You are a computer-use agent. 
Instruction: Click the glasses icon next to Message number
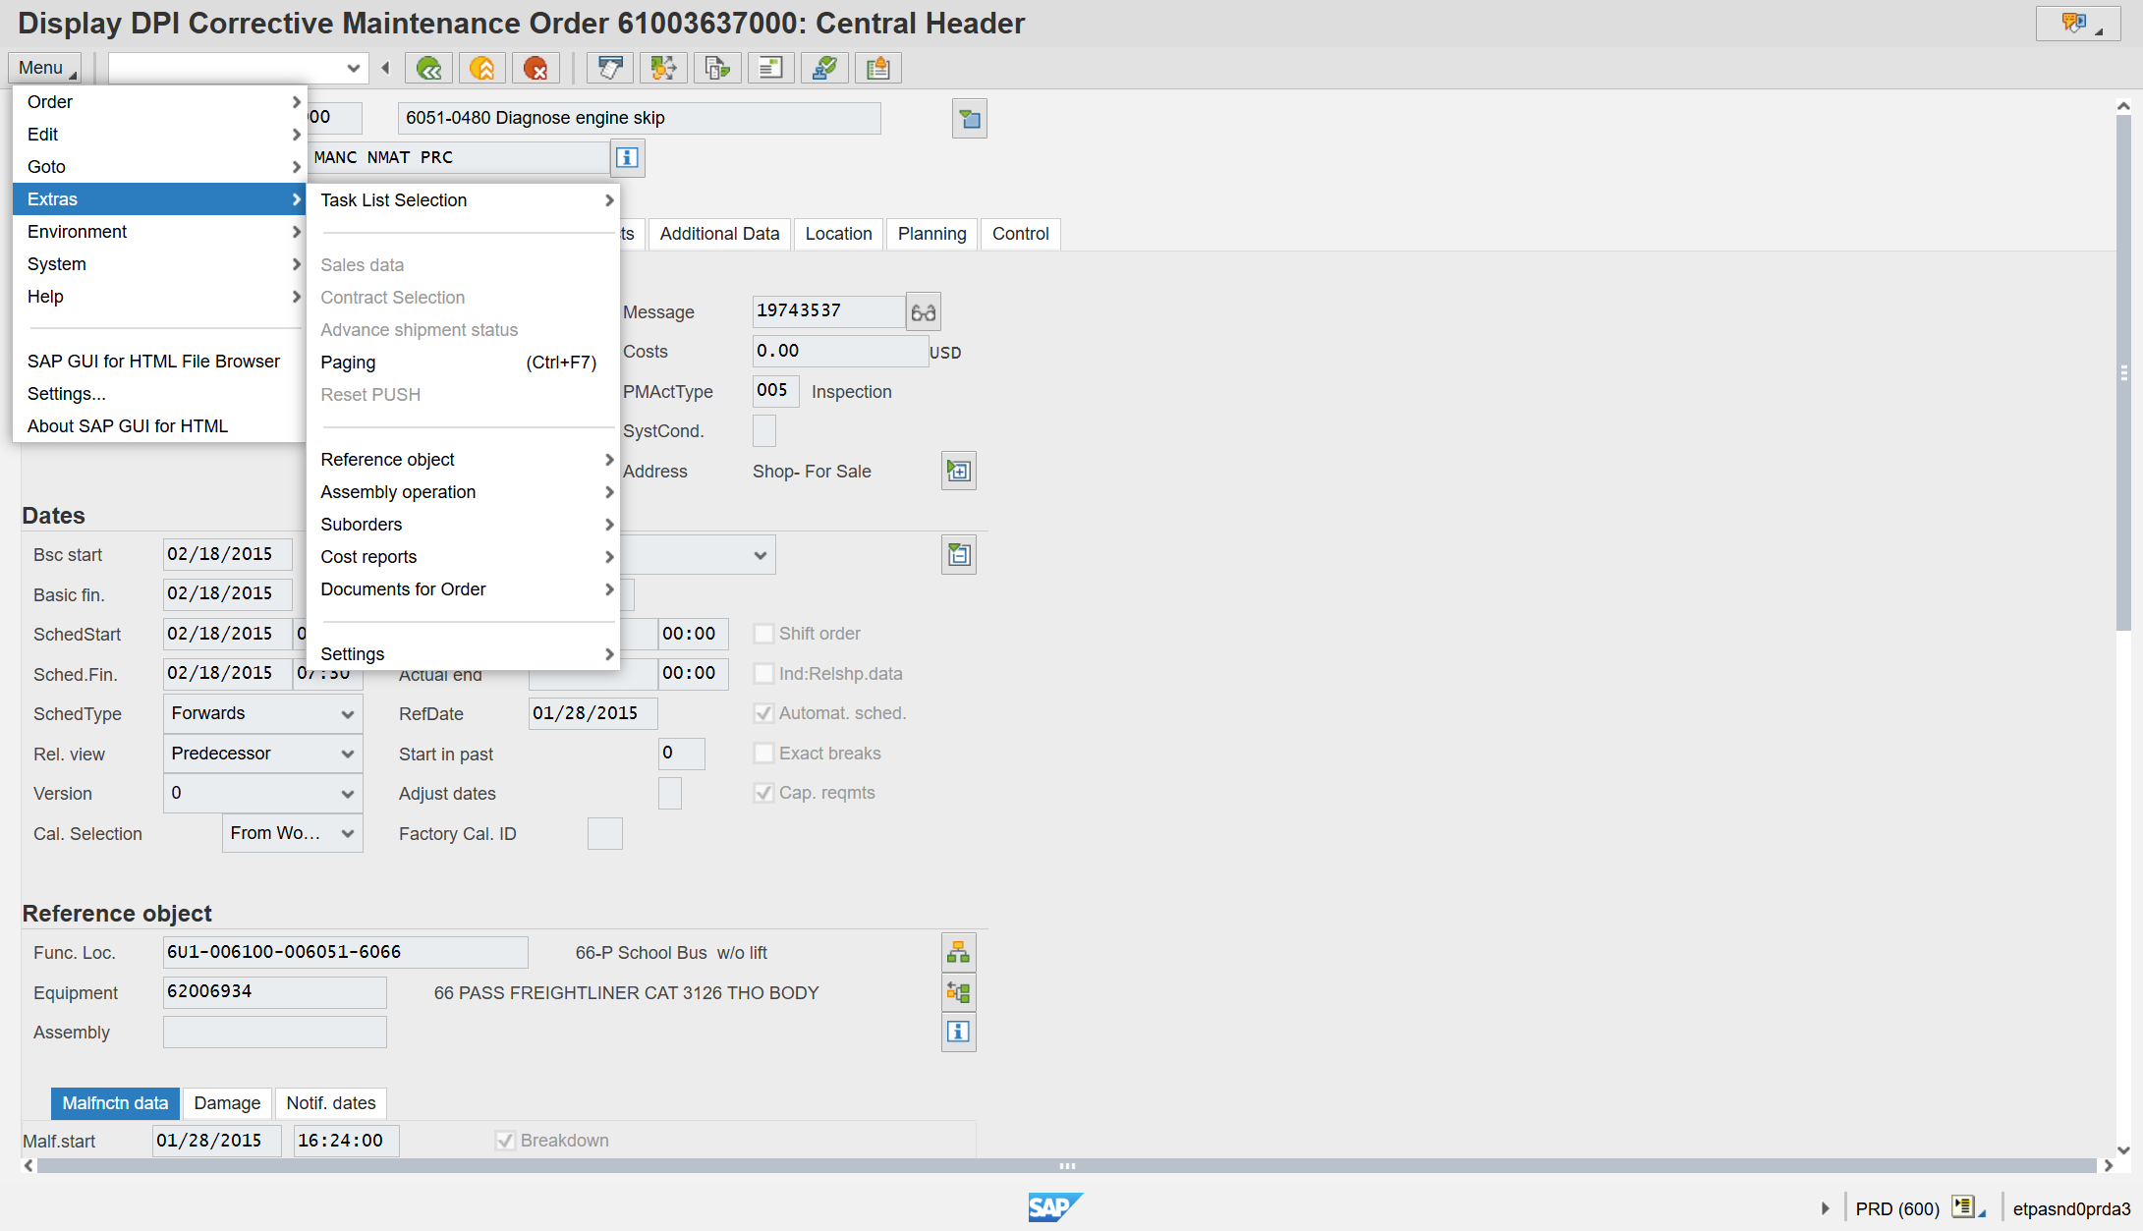point(924,312)
